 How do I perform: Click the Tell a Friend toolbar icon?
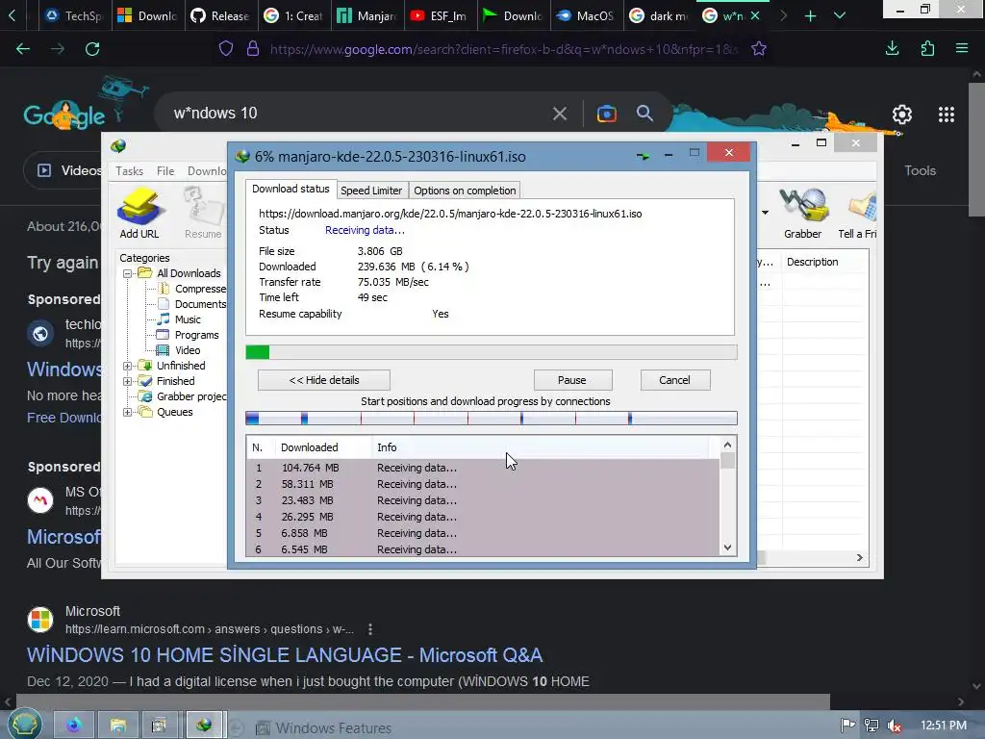(857, 213)
